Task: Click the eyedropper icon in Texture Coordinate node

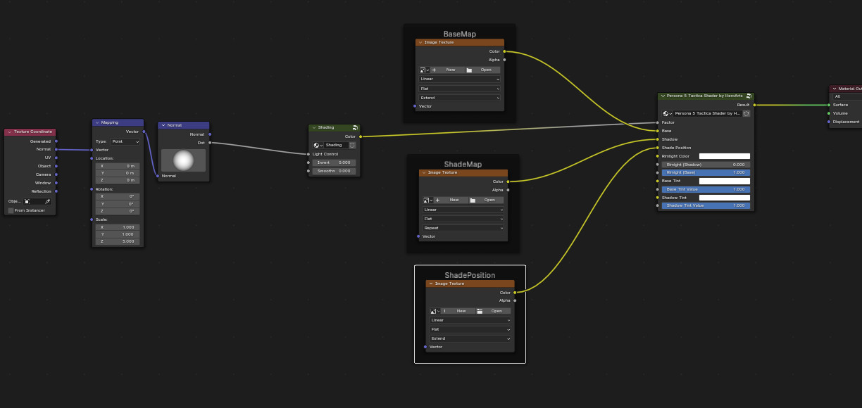Action: coord(48,201)
